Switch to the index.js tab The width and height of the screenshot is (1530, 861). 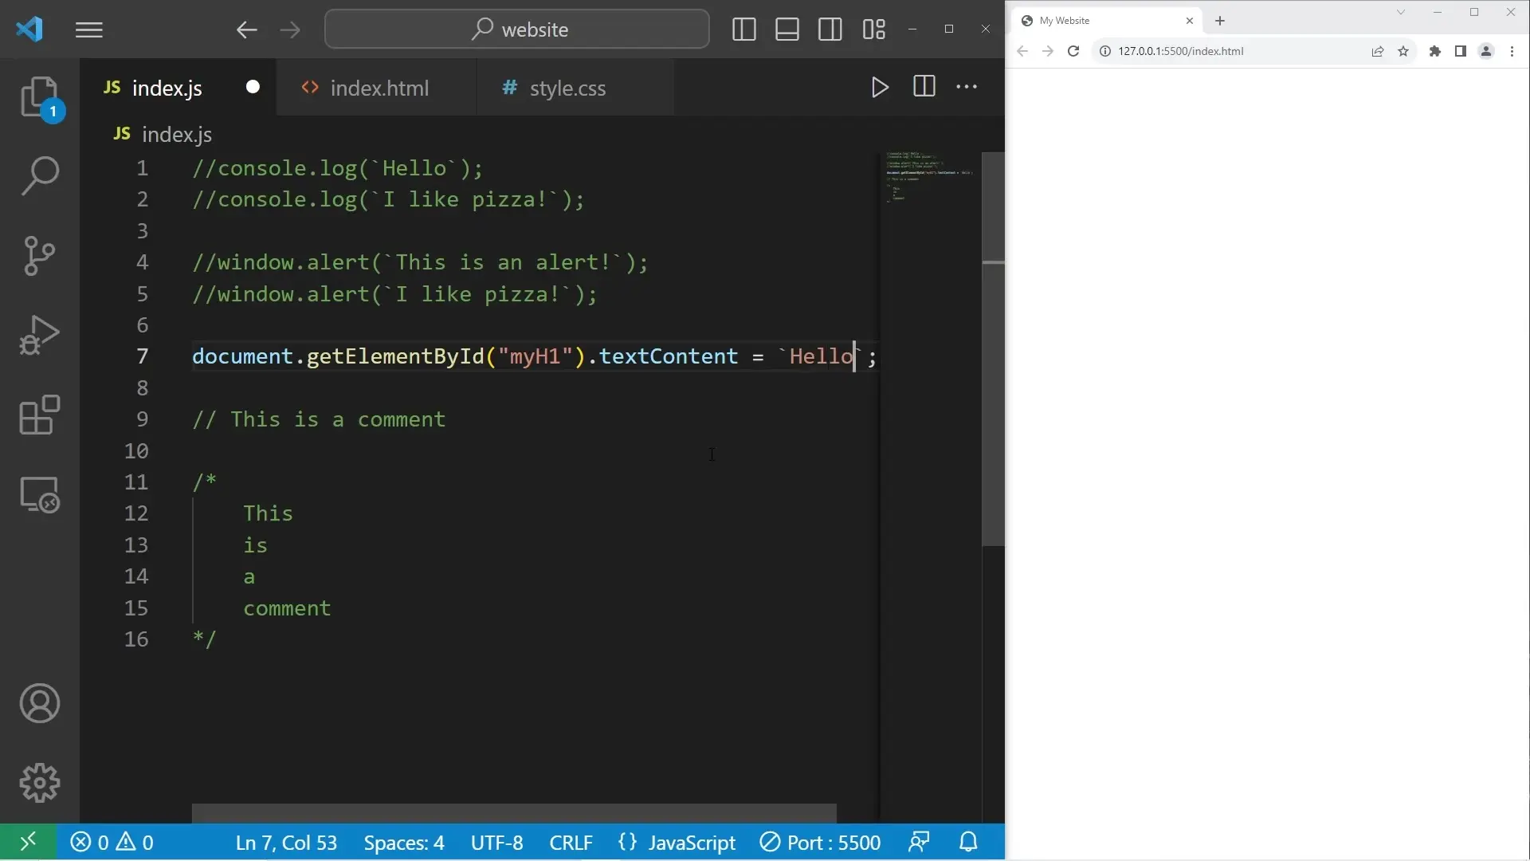pyautogui.click(x=167, y=88)
